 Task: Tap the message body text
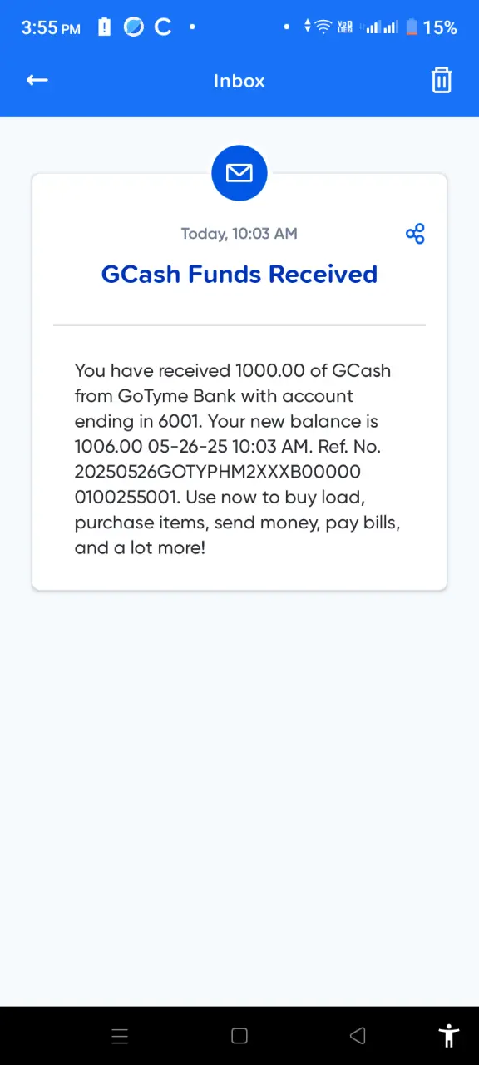238,458
